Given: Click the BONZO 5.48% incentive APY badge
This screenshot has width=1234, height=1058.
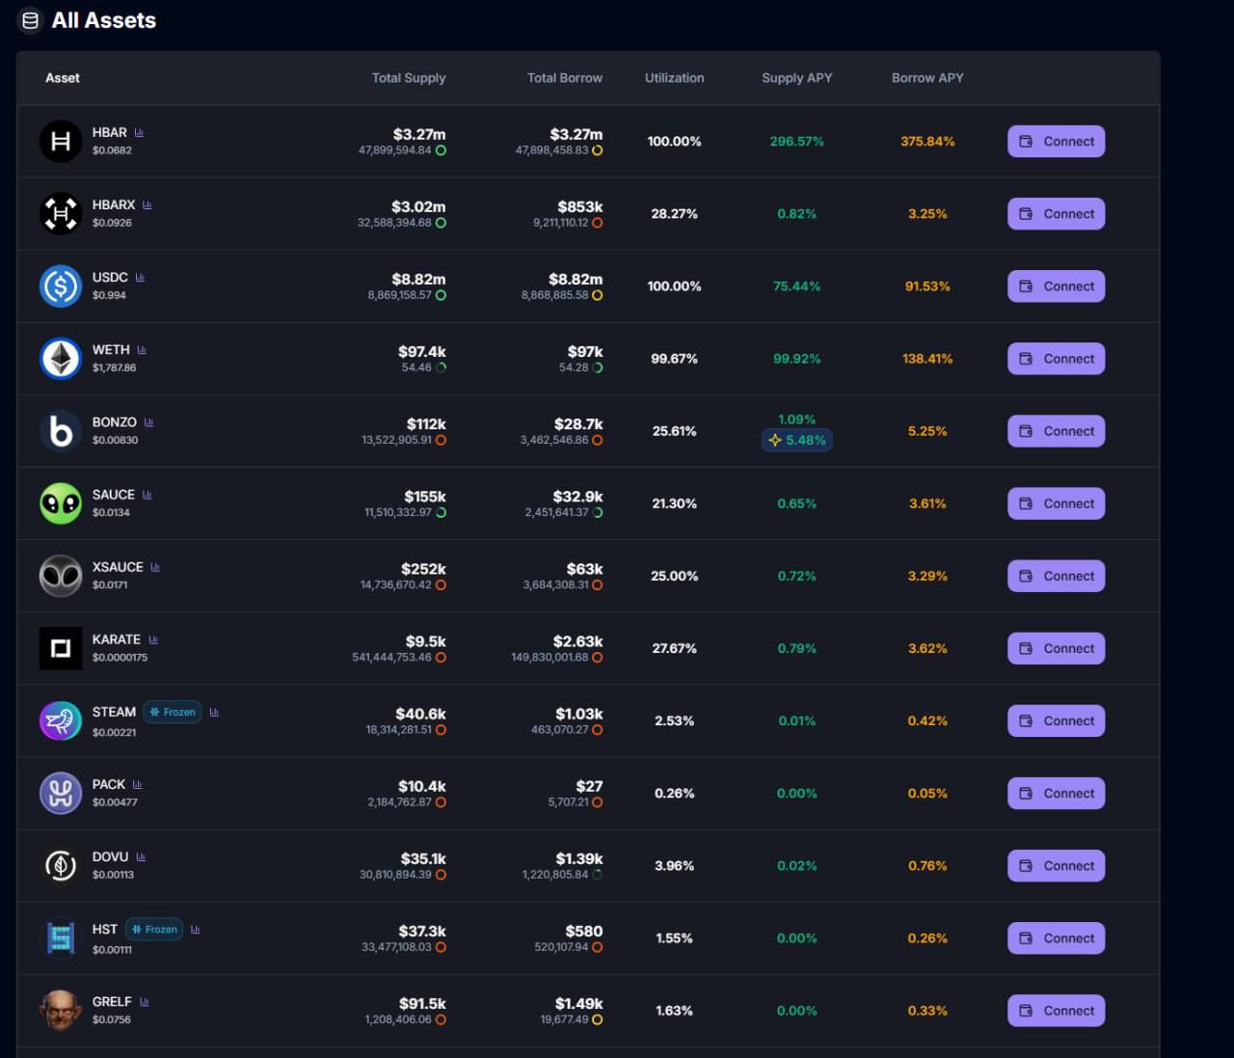Looking at the screenshot, I should tap(797, 440).
